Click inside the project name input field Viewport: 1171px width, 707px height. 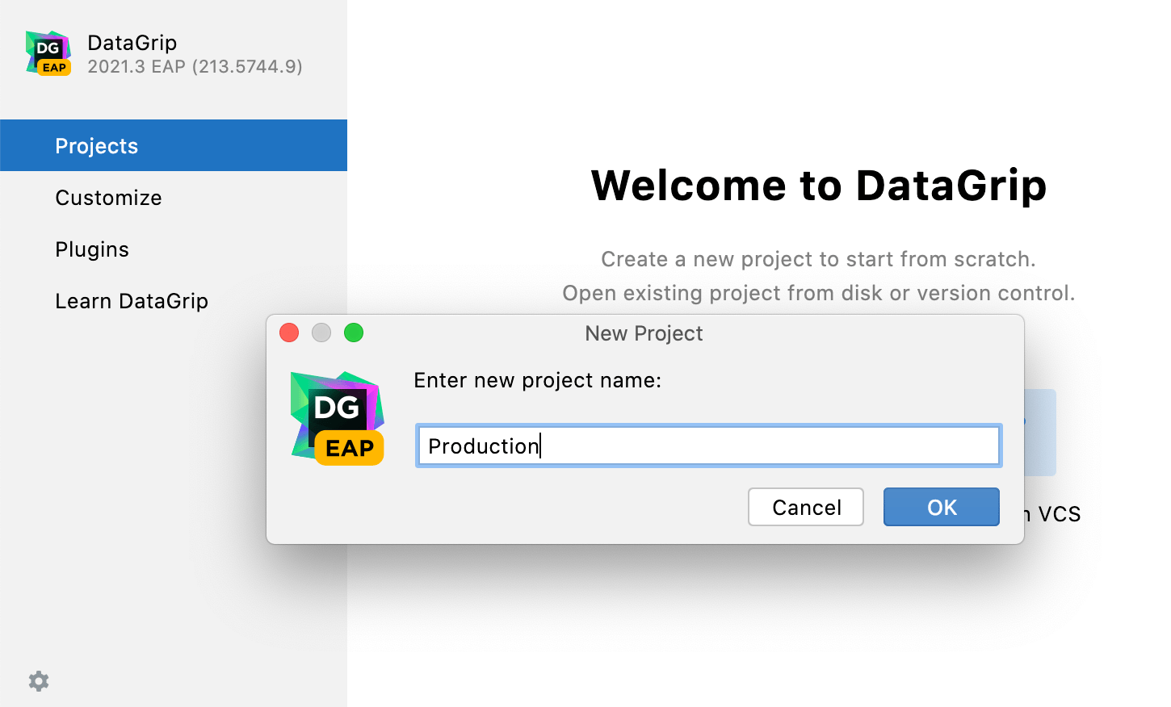(x=708, y=445)
